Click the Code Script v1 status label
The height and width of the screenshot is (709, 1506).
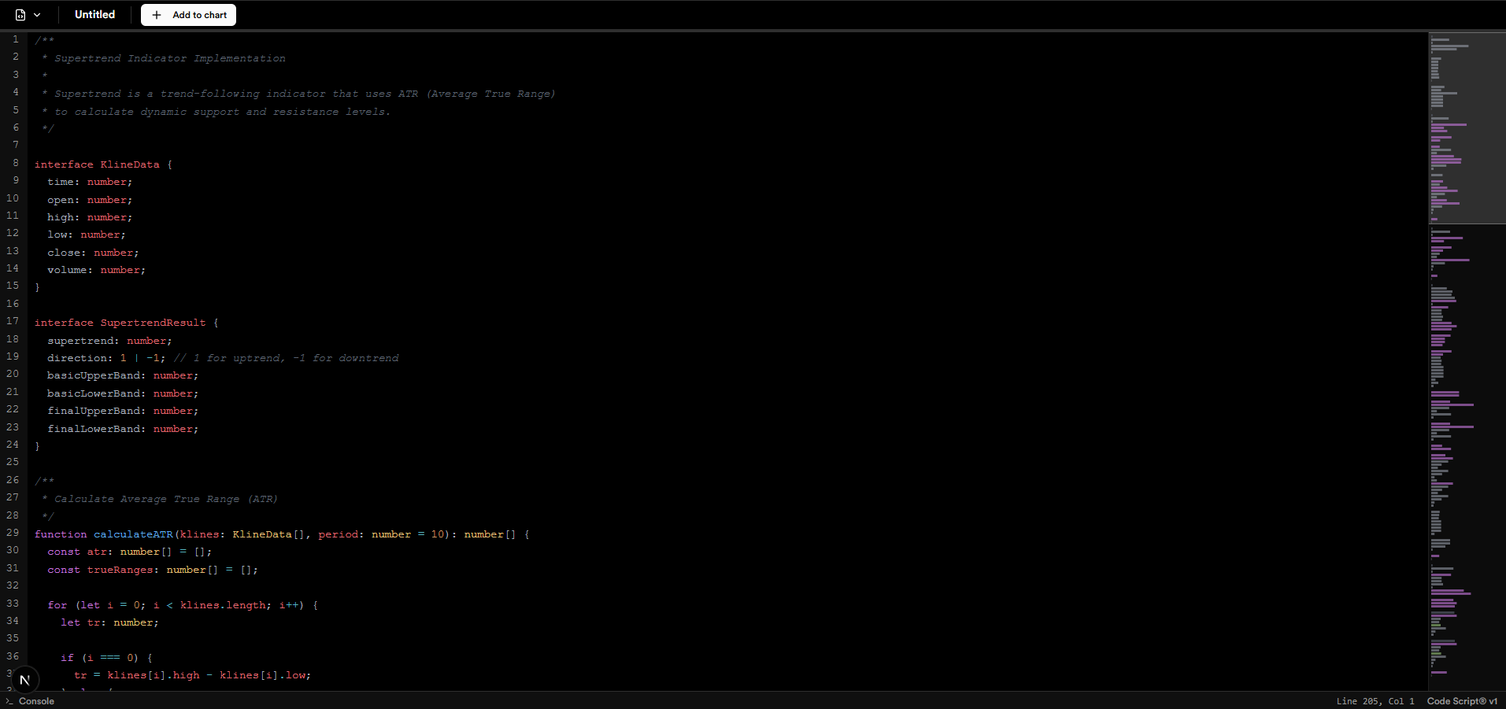click(1462, 701)
